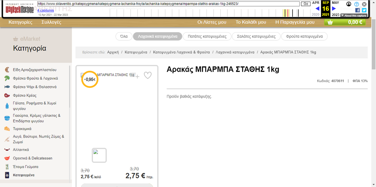Open Συλλογές menu
This screenshot has height=187, width=376.
(51, 22)
